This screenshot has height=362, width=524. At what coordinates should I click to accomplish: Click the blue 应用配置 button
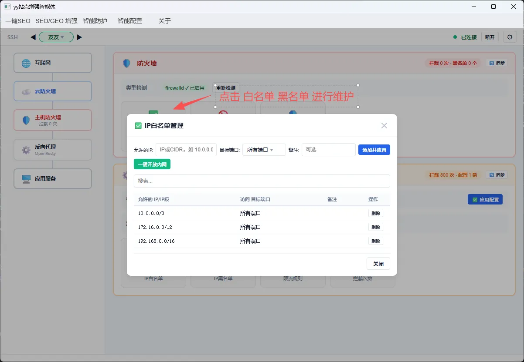485,200
